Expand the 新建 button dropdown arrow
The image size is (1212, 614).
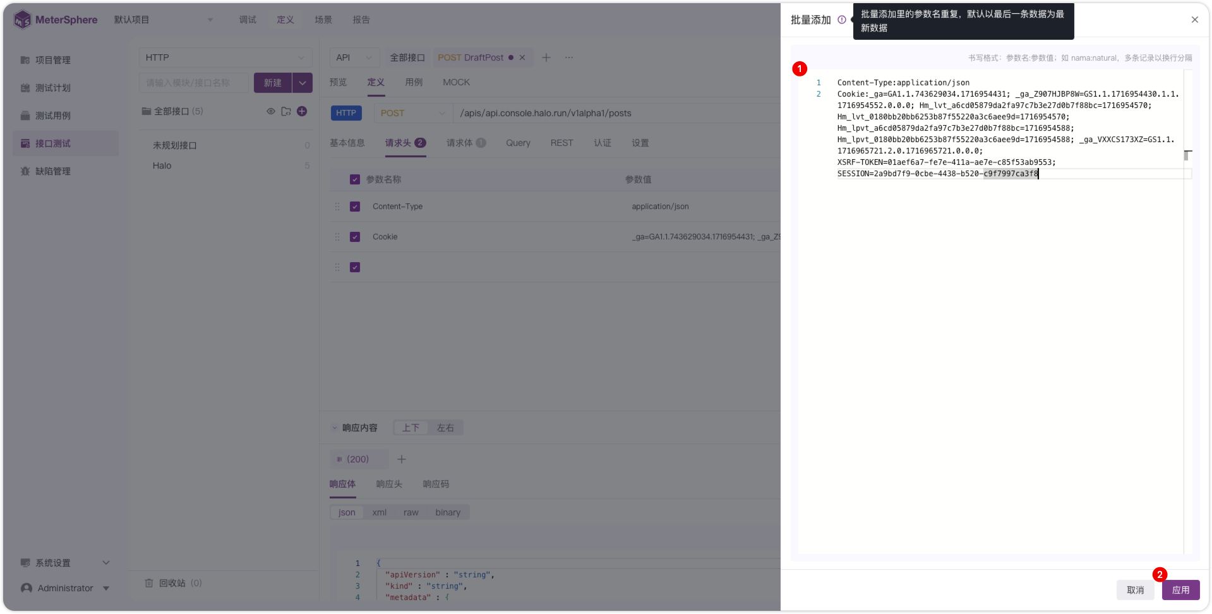pyautogui.click(x=303, y=83)
